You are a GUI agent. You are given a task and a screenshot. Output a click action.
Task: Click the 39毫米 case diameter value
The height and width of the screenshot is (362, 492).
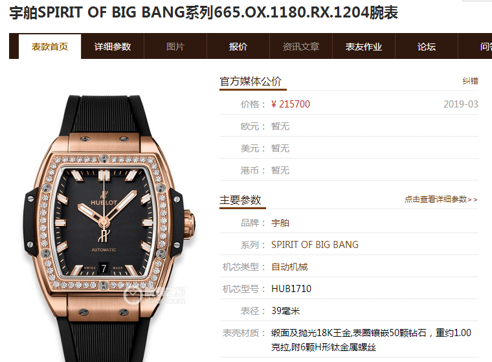click(285, 311)
